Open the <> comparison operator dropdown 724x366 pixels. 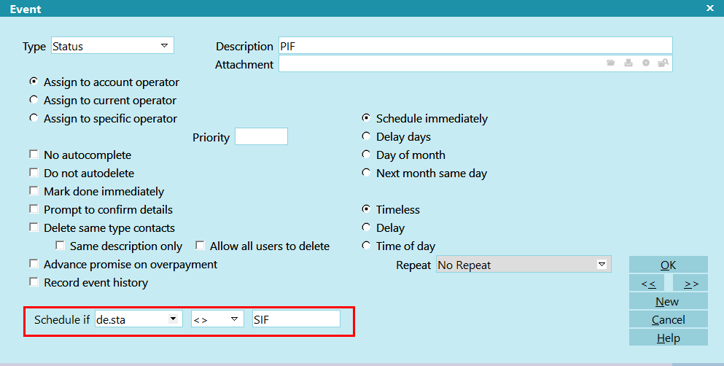pyautogui.click(x=217, y=319)
